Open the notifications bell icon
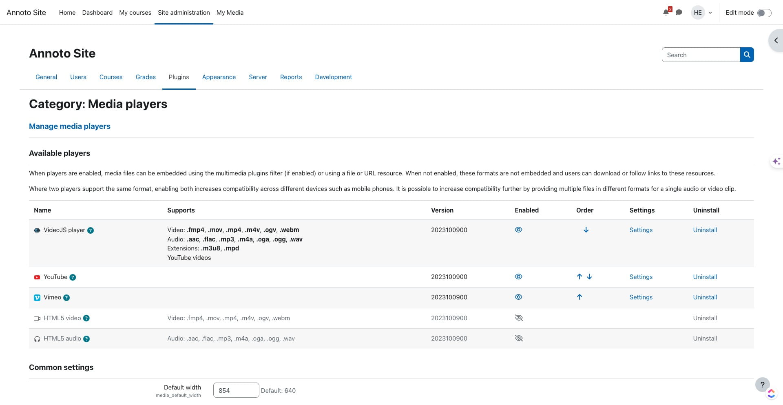Screen dimensions: 783x405 (666, 12)
